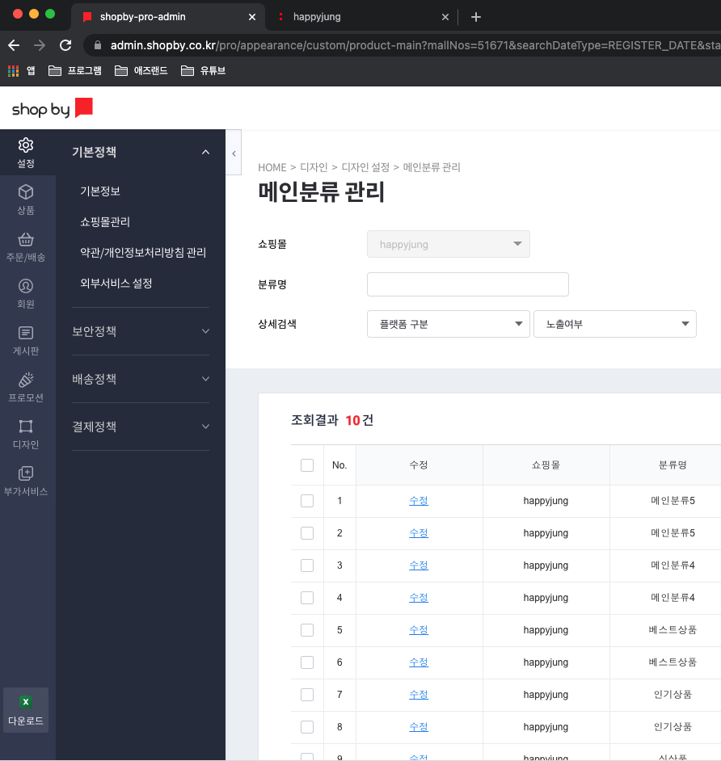This screenshot has height=761, width=721.
Task: Open the 프로모션 party icon section
Action: (x=26, y=386)
